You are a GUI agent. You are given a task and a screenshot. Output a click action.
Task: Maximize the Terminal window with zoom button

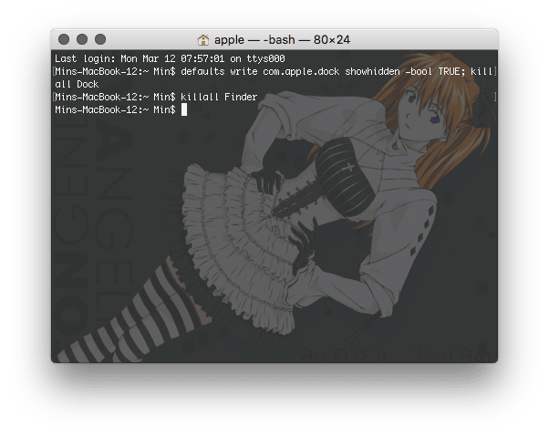click(x=100, y=39)
